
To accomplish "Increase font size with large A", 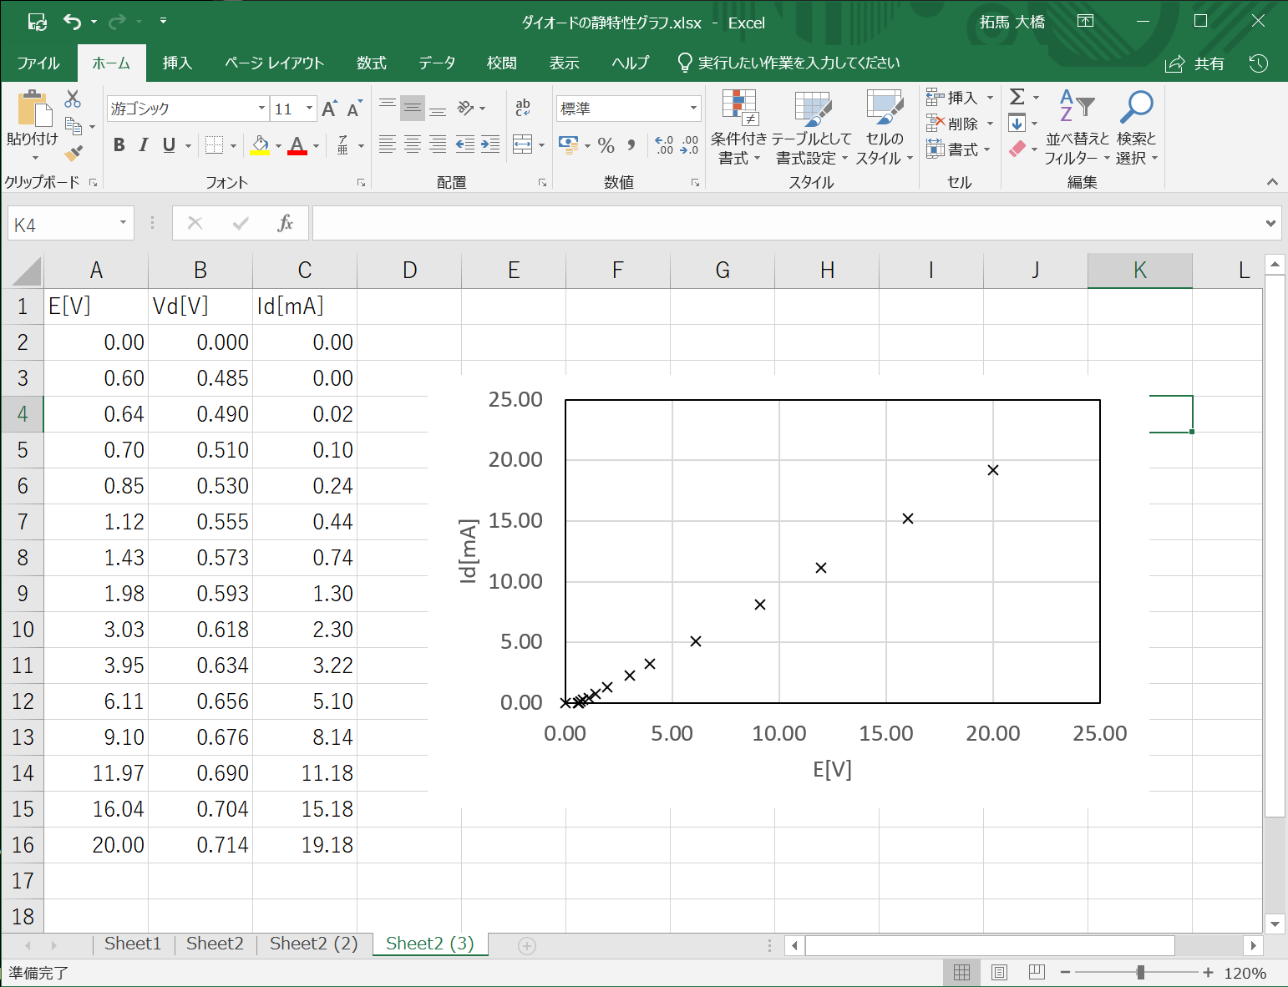I will pos(329,109).
